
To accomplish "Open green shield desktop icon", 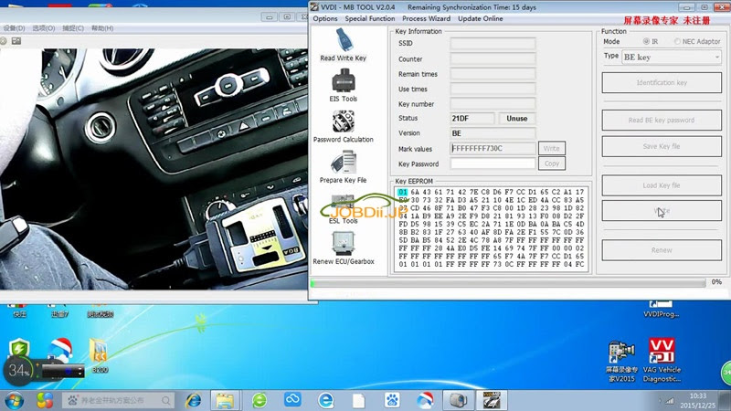I will [19, 348].
